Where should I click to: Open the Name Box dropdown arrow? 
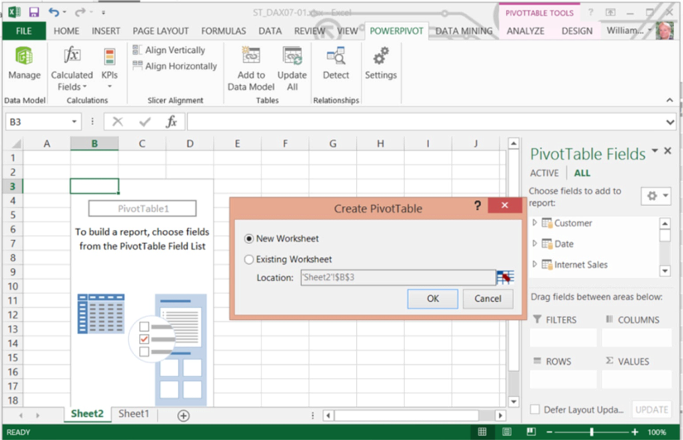coord(75,122)
